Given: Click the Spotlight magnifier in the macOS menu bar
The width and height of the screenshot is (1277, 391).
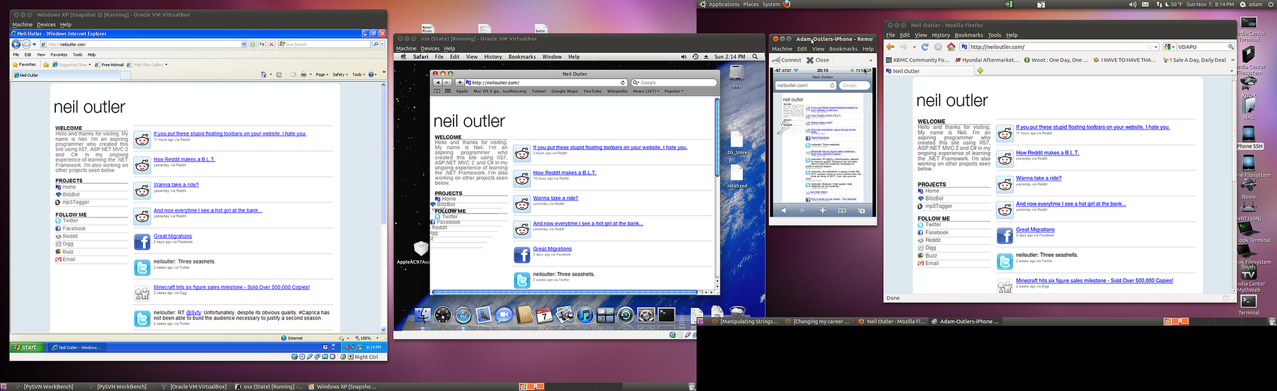Looking at the screenshot, I should coord(755,57).
